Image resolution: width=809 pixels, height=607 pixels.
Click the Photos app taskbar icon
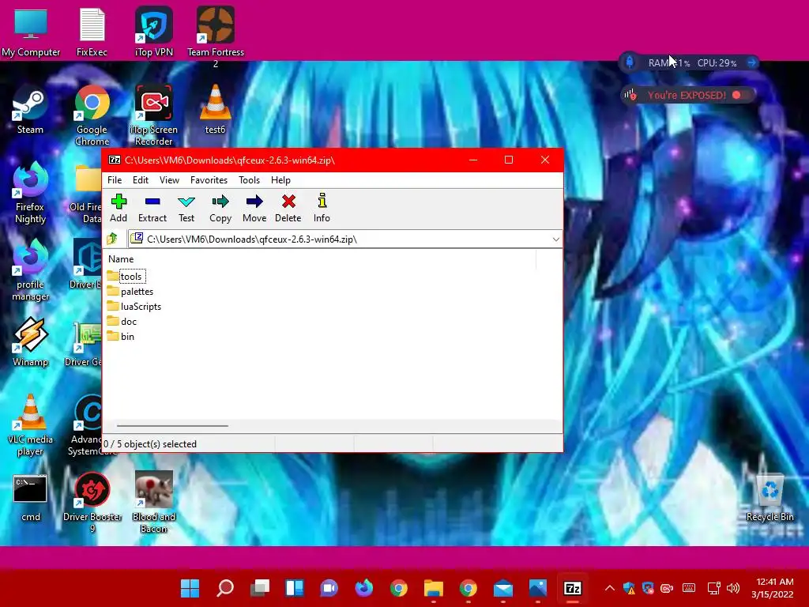click(537, 588)
